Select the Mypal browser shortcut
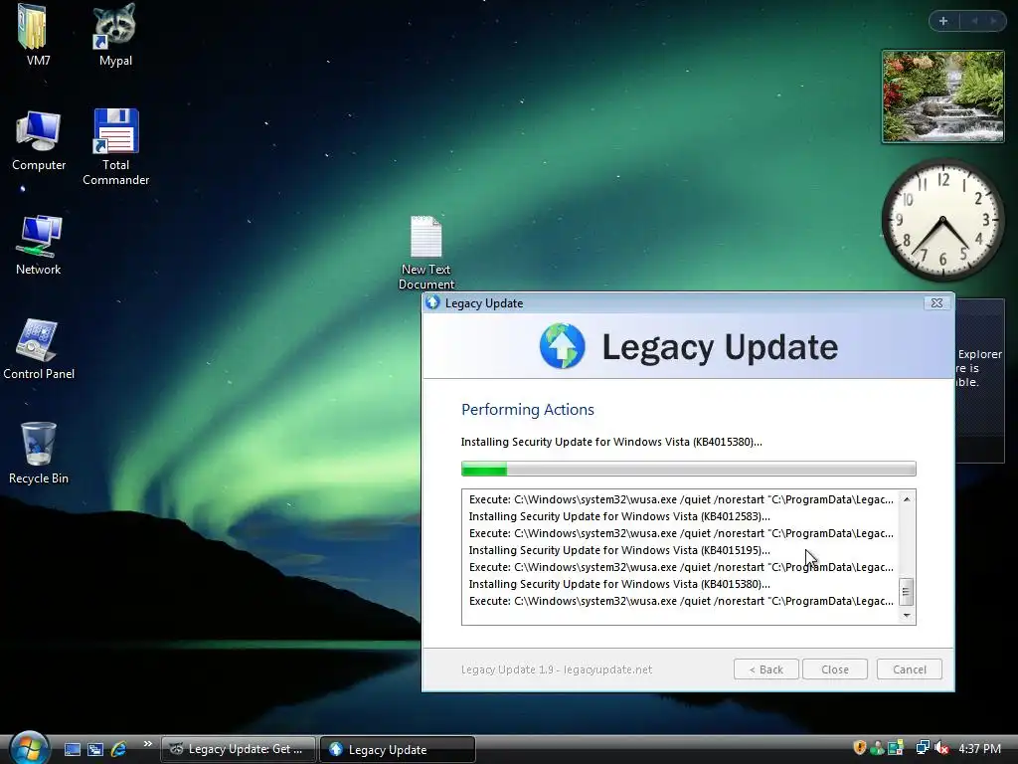 tap(115, 35)
